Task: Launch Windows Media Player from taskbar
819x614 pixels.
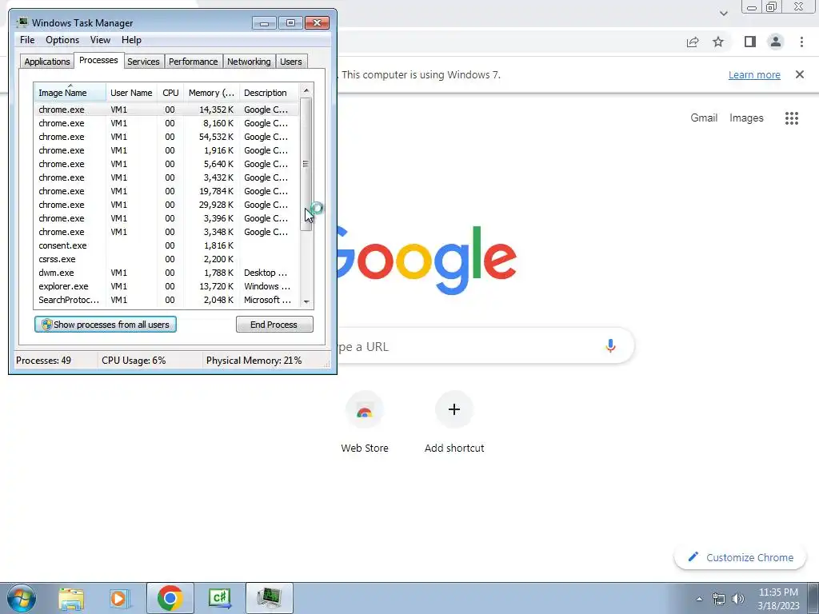Action: pos(119,598)
